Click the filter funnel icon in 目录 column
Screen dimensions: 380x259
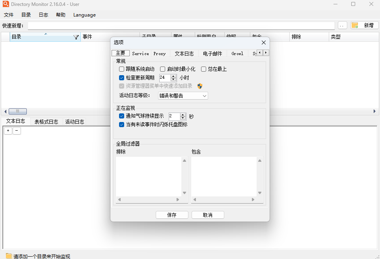(76, 37)
